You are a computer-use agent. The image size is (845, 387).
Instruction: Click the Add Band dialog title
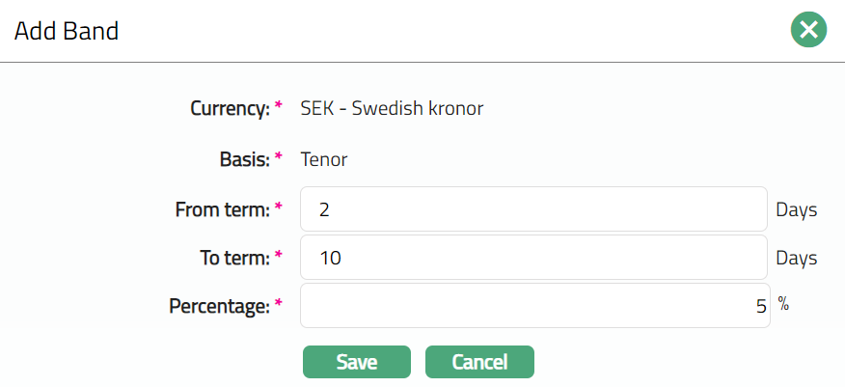tap(66, 31)
